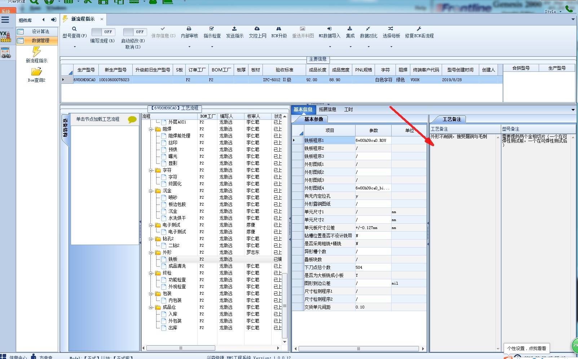Click horizontal scrollbar of process tree
This screenshot has width=578, height=359.
click(181, 348)
